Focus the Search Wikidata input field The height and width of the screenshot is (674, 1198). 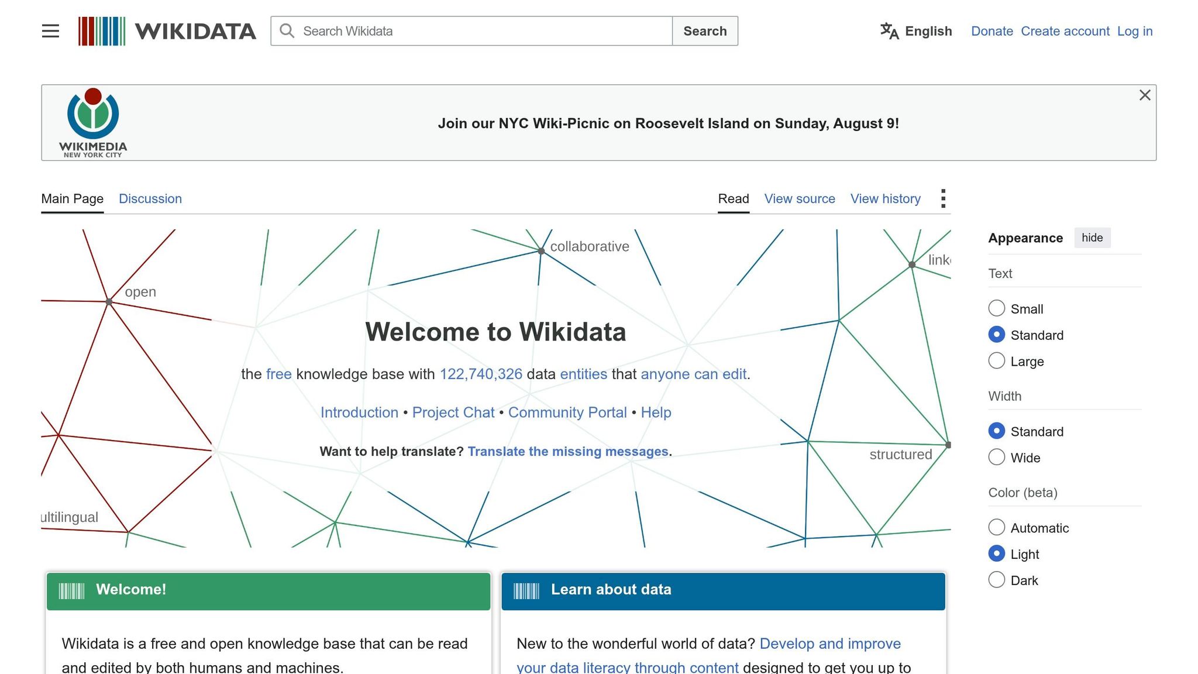471,31
